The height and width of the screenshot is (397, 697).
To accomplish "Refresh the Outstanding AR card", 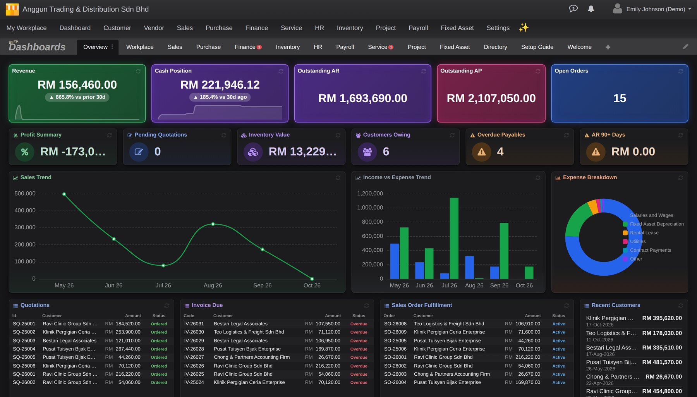I will point(424,71).
